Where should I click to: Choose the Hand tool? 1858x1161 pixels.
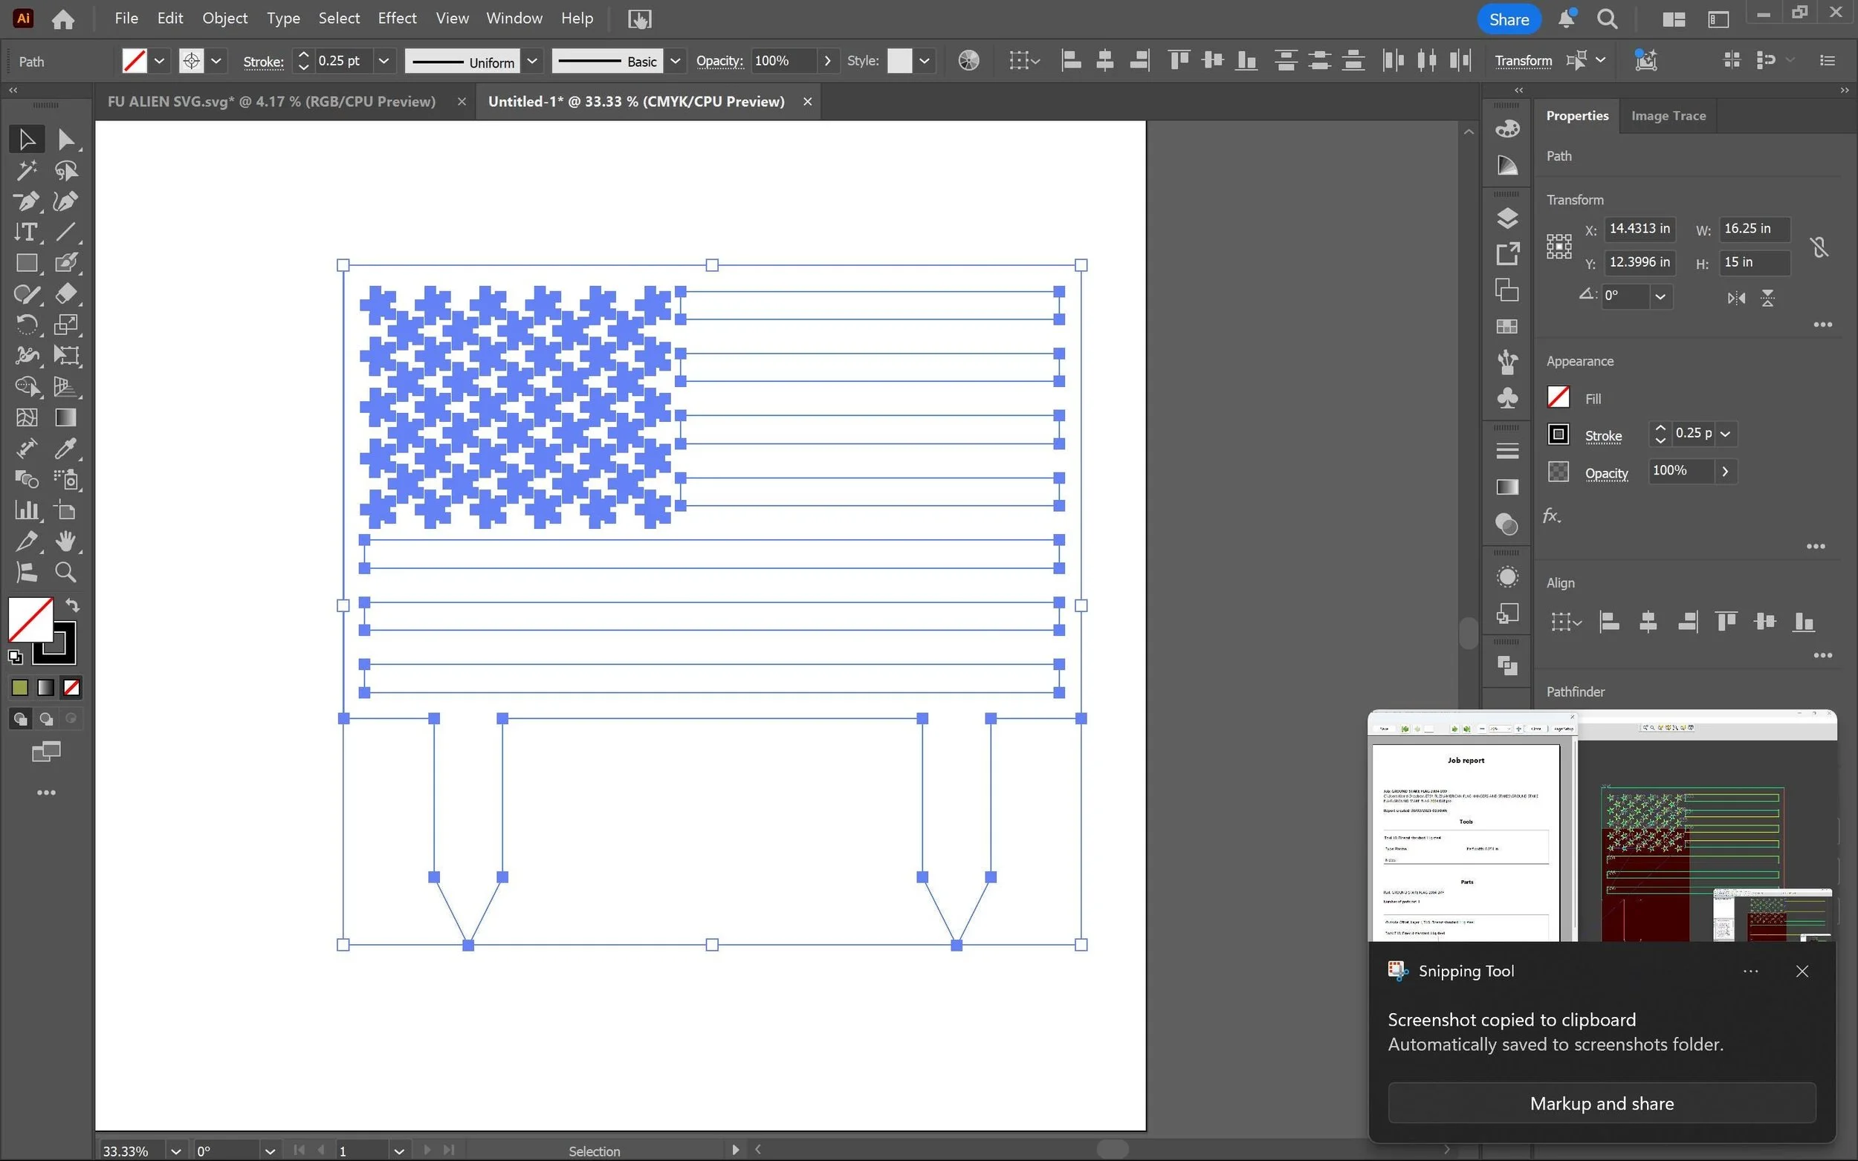[65, 542]
